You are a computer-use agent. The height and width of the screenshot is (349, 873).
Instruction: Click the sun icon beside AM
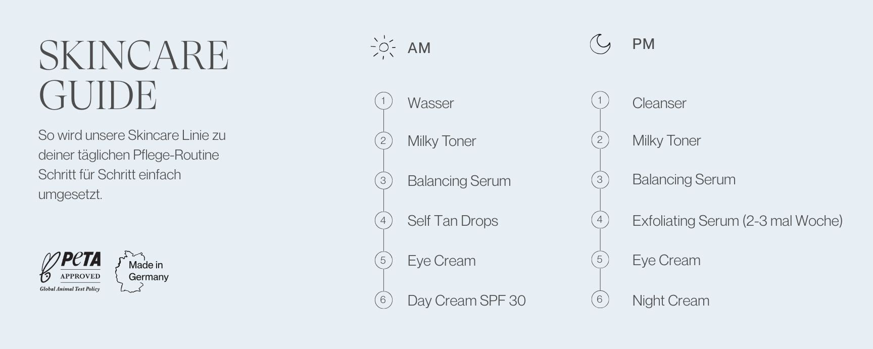pos(383,47)
